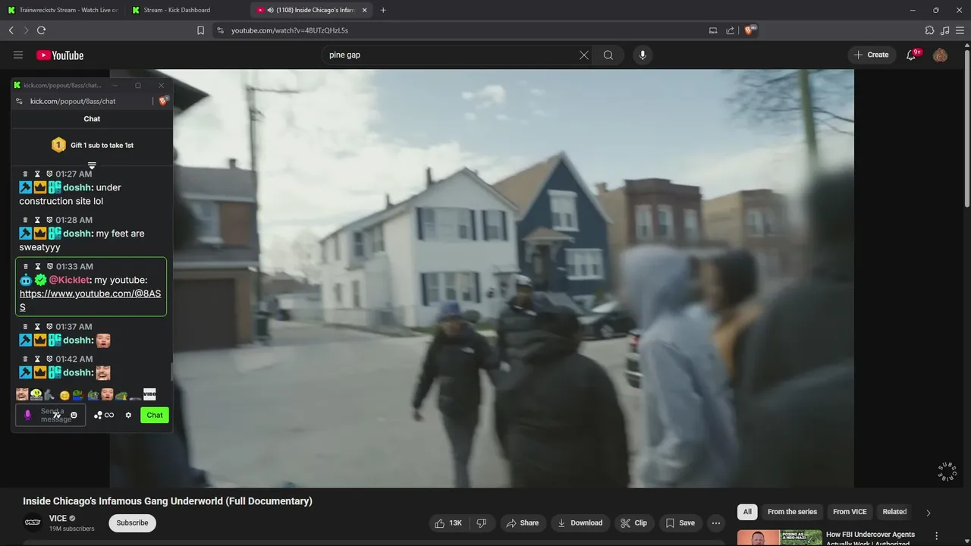Open Brave Shields in Kick popout window
This screenshot has width=971, height=546.
tap(163, 101)
